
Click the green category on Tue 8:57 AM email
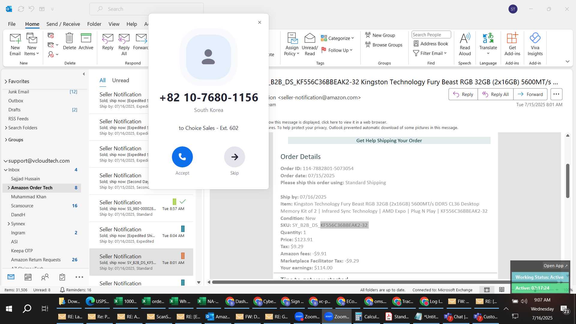click(x=174, y=202)
